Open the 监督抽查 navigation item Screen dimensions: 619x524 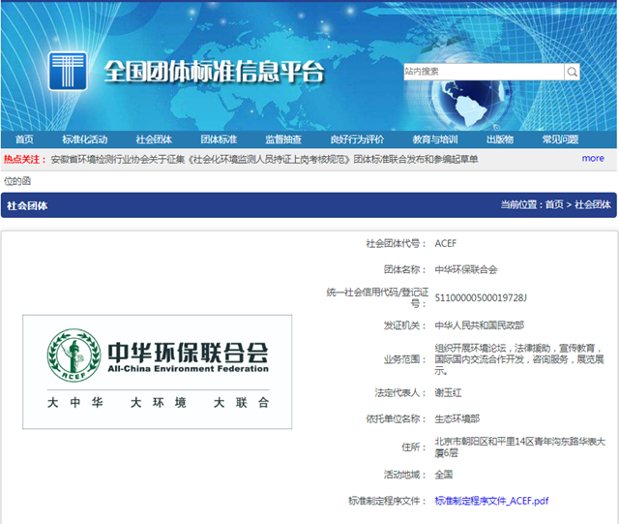[x=283, y=139]
